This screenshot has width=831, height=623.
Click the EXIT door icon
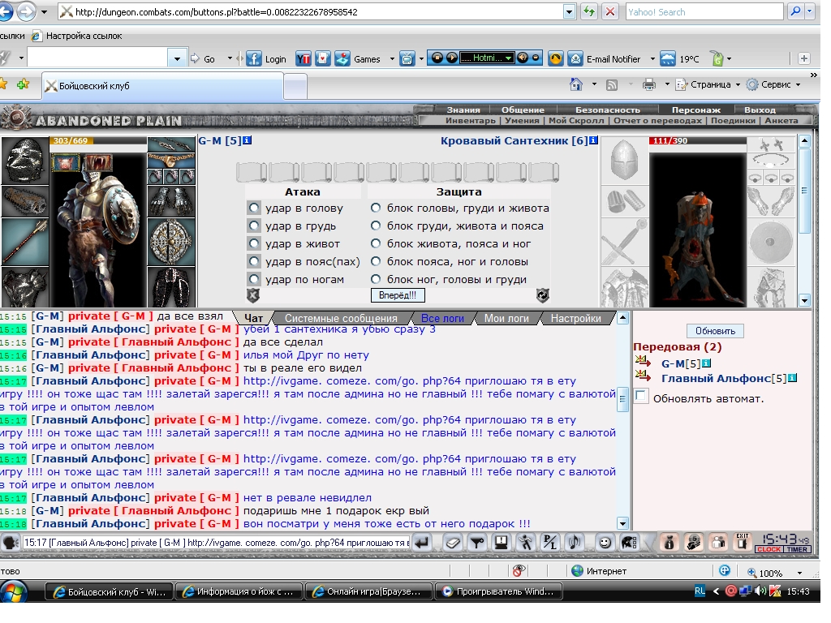coord(743,543)
